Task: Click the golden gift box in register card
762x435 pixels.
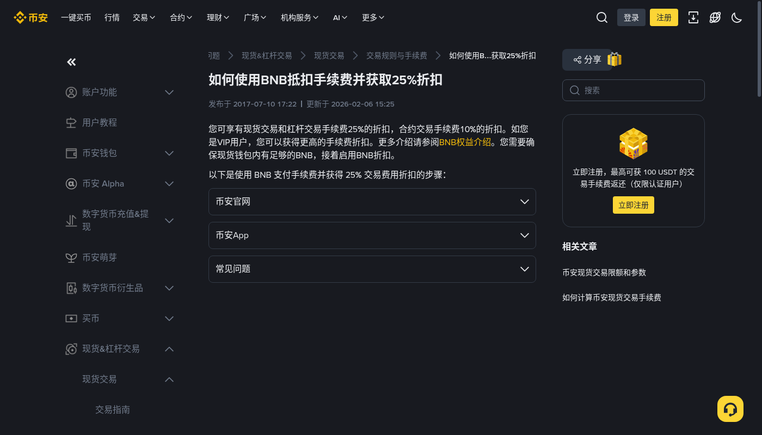Action: [x=634, y=144]
